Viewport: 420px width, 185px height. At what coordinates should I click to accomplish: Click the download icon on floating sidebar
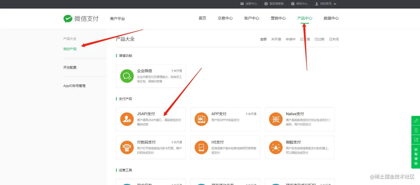tap(416, 130)
